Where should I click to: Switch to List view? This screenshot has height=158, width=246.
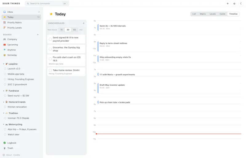point(194,14)
